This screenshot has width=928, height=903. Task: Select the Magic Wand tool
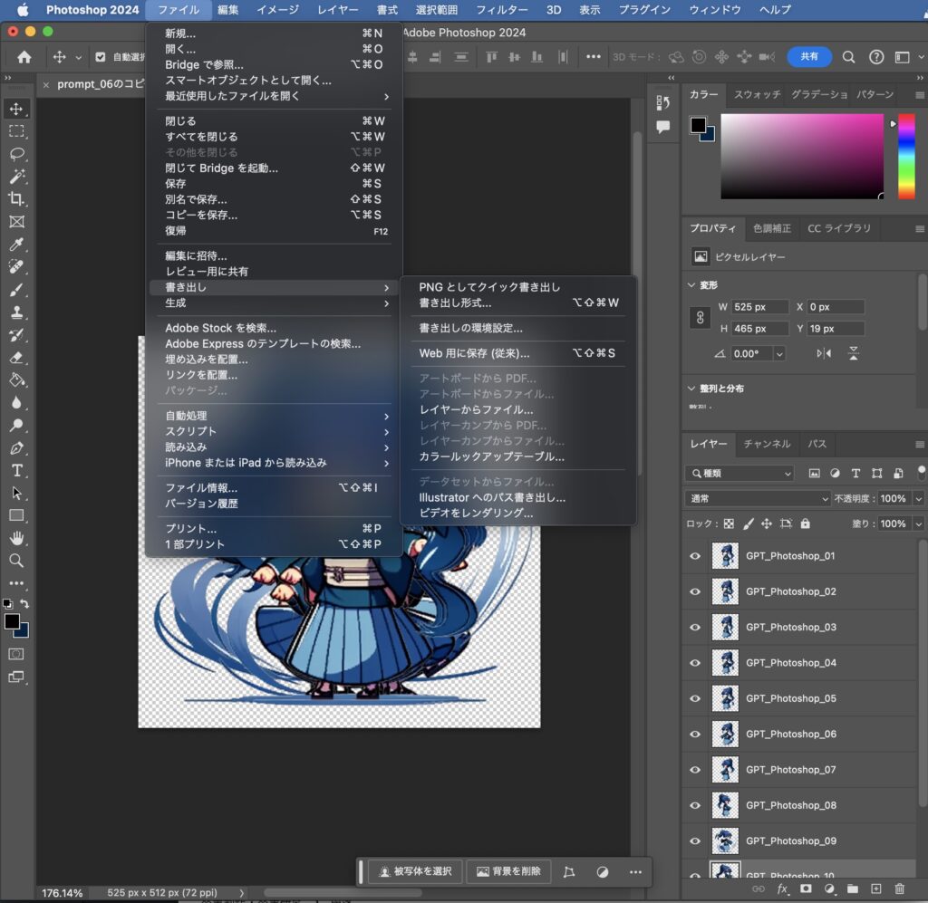coord(16,177)
